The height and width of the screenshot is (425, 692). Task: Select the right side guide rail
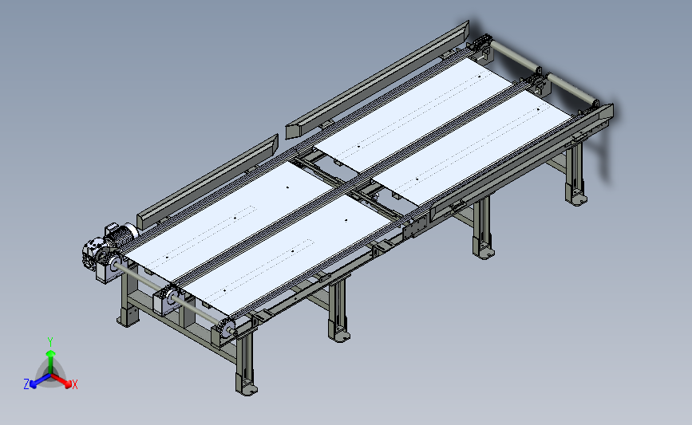[x=520, y=163]
